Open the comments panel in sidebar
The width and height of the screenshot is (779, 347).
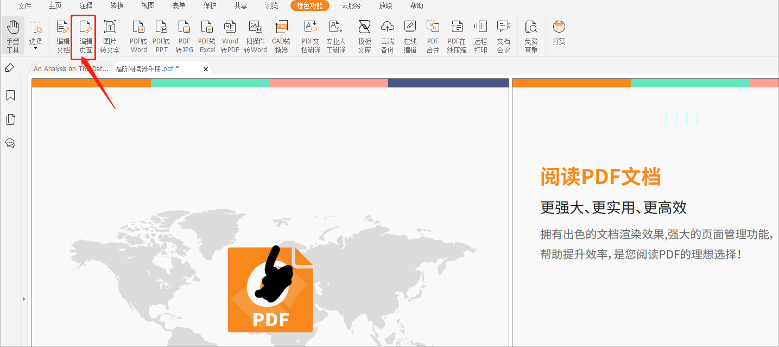pos(10,143)
